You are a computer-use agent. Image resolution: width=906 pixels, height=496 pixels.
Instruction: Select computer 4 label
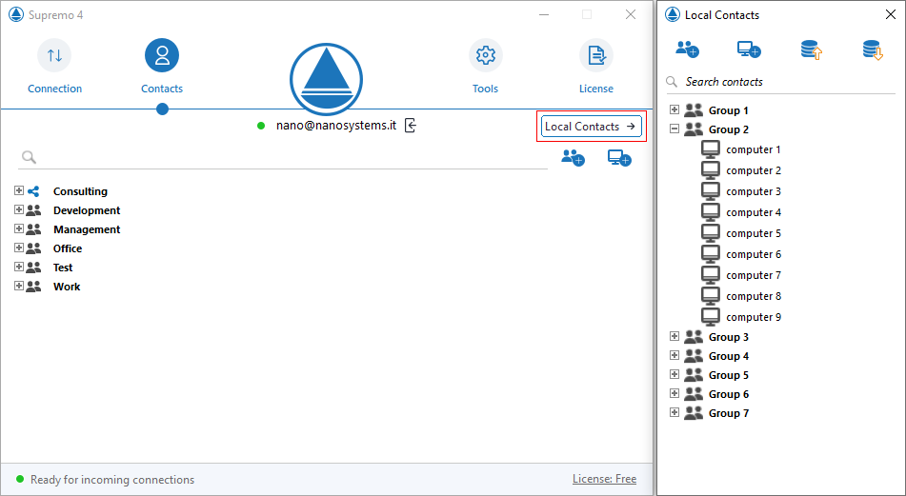(754, 212)
